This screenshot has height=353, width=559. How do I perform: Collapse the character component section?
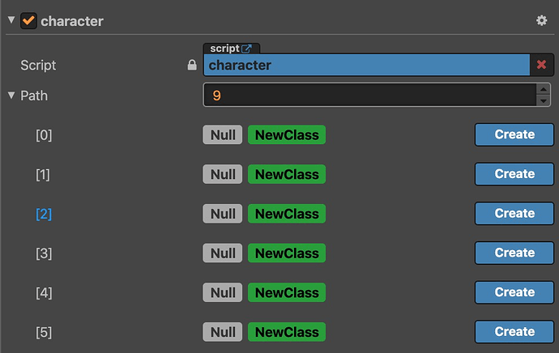11,20
